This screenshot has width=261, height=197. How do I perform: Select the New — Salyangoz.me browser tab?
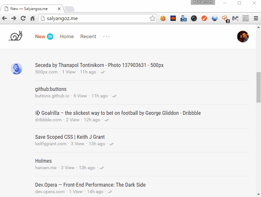32,9
